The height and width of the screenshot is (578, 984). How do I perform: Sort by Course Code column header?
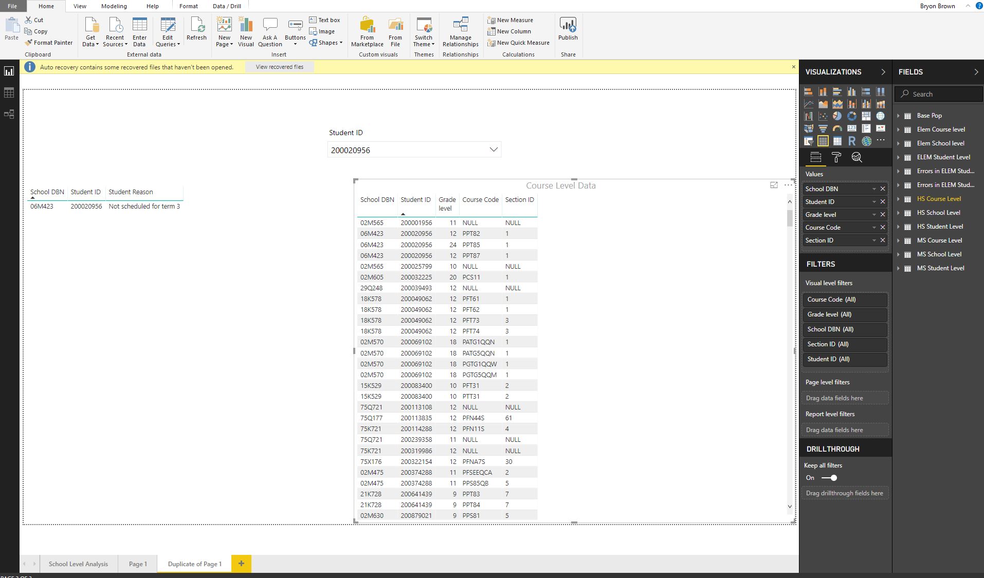click(480, 200)
